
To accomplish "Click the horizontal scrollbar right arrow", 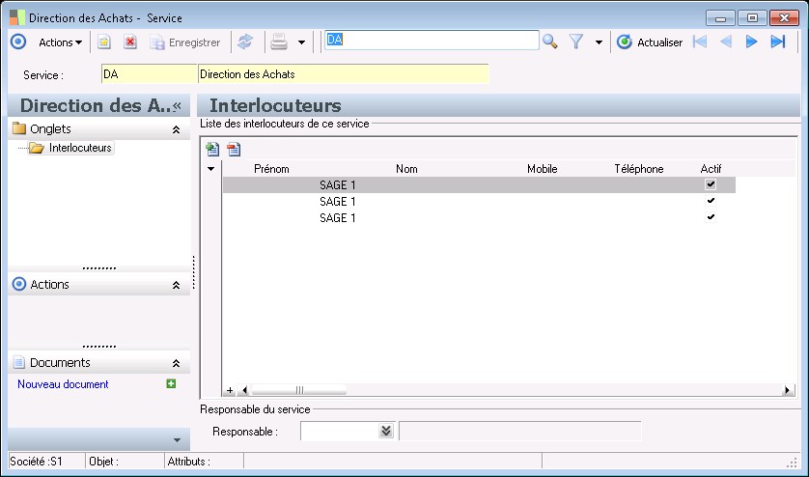I will (788, 390).
